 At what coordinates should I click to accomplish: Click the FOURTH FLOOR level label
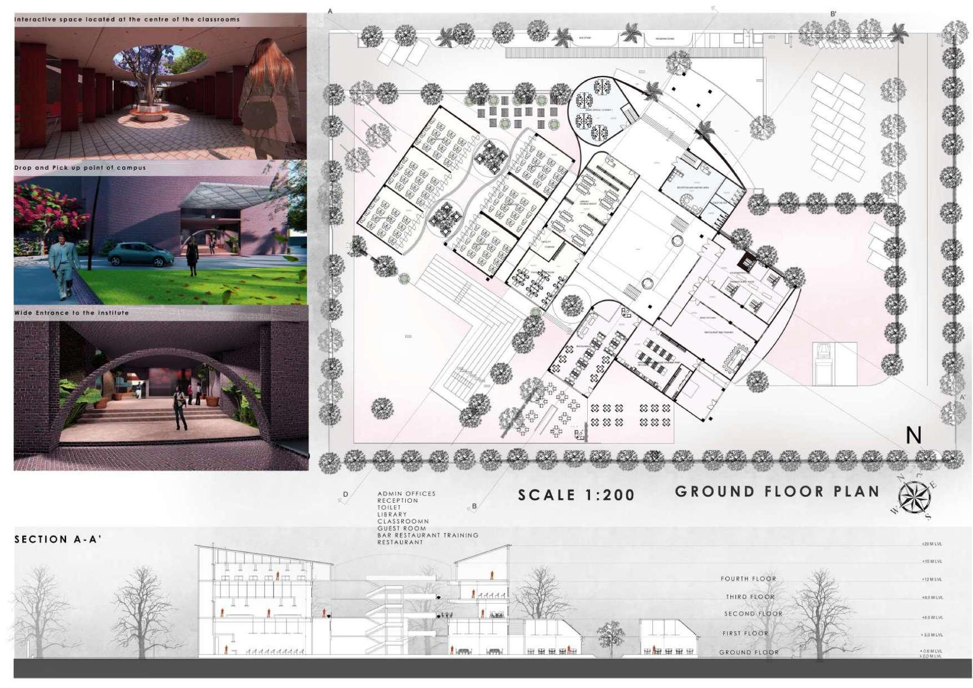click(748, 579)
